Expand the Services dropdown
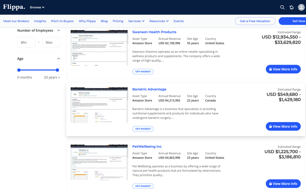Screen dimensions: 306x189 [x=136, y=21]
